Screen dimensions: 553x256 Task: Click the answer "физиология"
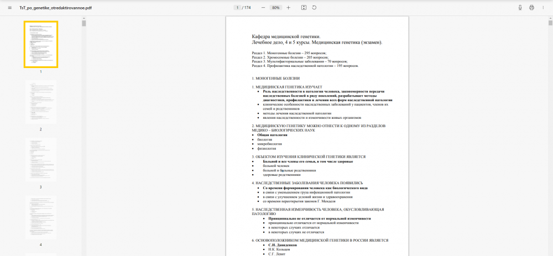(x=267, y=148)
